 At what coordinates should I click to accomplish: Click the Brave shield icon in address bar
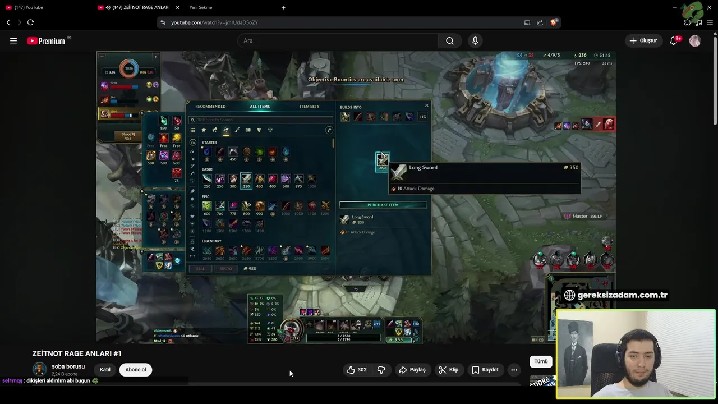[x=554, y=22]
